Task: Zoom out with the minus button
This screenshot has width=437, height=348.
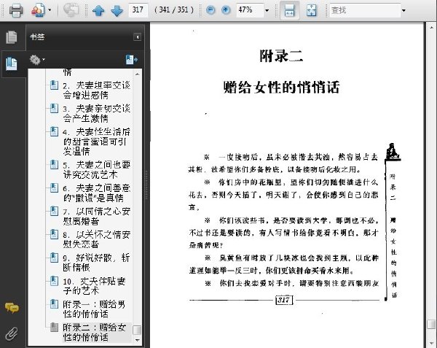Action: (x=210, y=10)
